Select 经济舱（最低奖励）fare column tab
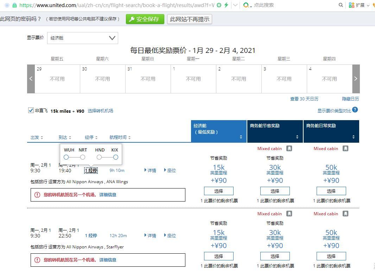This screenshot has width=375, height=272. coord(218,131)
